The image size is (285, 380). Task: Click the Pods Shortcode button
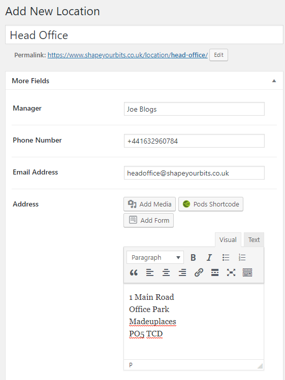click(211, 204)
